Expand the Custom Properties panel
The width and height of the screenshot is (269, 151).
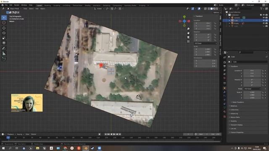coord(237,133)
